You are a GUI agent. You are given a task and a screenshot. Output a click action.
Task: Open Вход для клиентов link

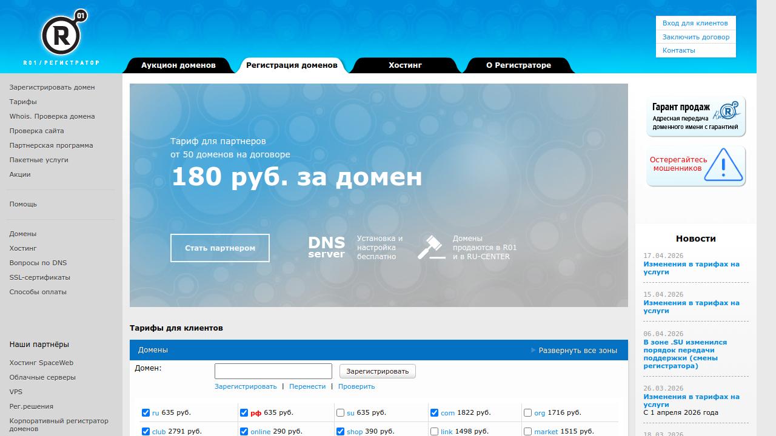695,23
